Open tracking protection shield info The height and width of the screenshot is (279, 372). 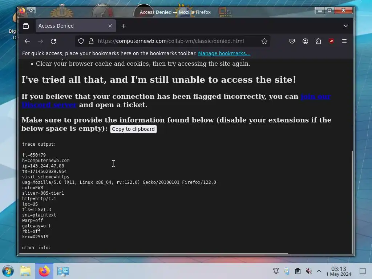[x=81, y=41]
